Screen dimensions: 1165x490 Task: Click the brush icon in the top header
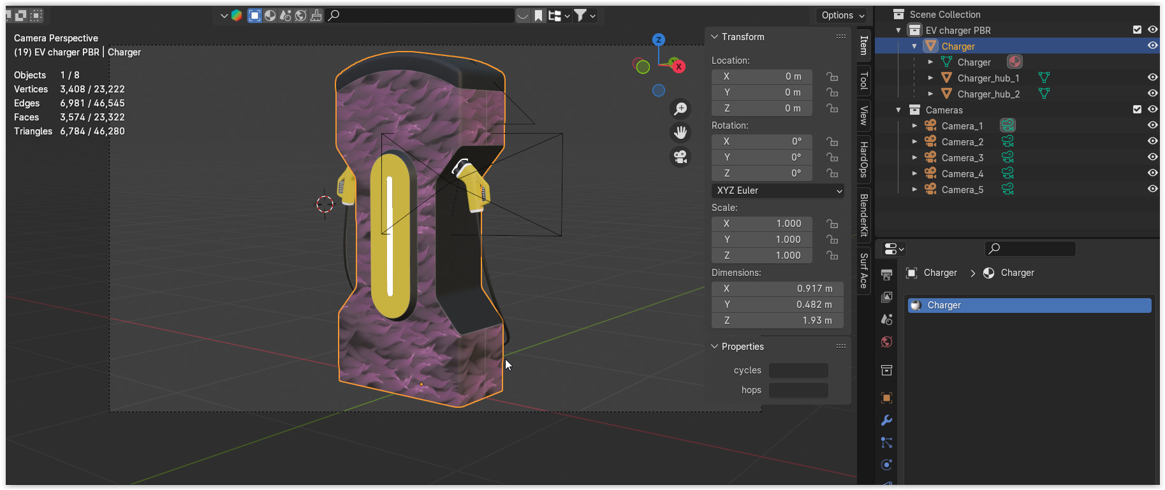tap(316, 15)
